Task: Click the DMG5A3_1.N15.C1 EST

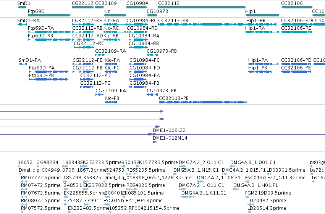Action: (175, 174)
